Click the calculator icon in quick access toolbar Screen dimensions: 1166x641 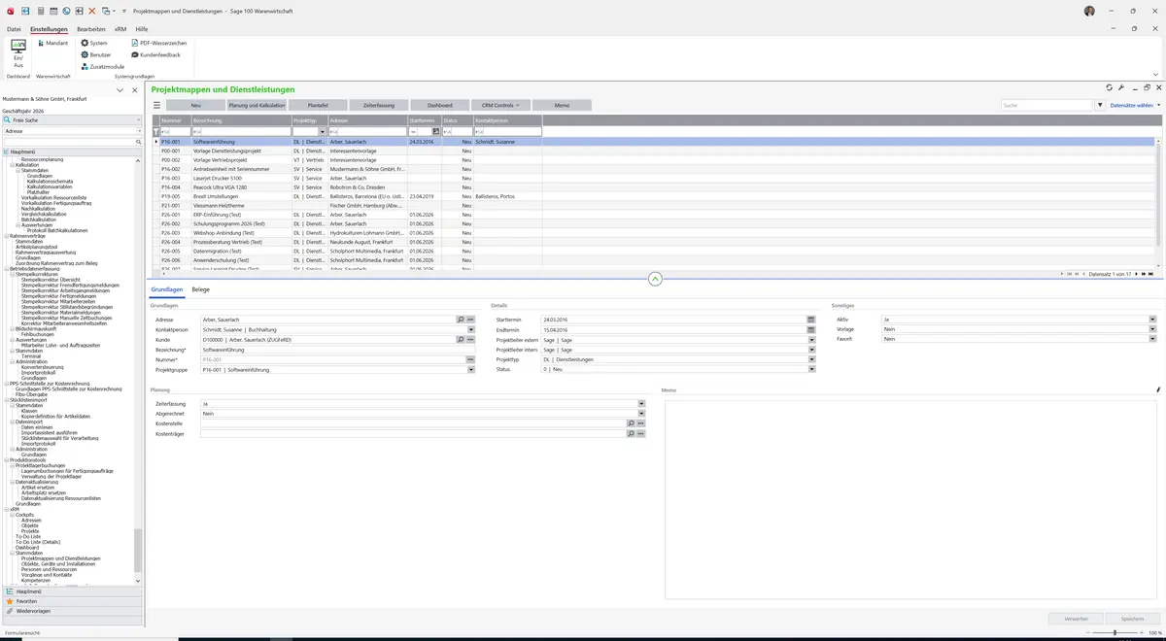(x=40, y=11)
